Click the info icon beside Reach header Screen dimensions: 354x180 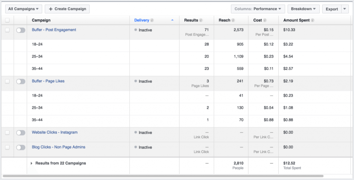(233, 20)
